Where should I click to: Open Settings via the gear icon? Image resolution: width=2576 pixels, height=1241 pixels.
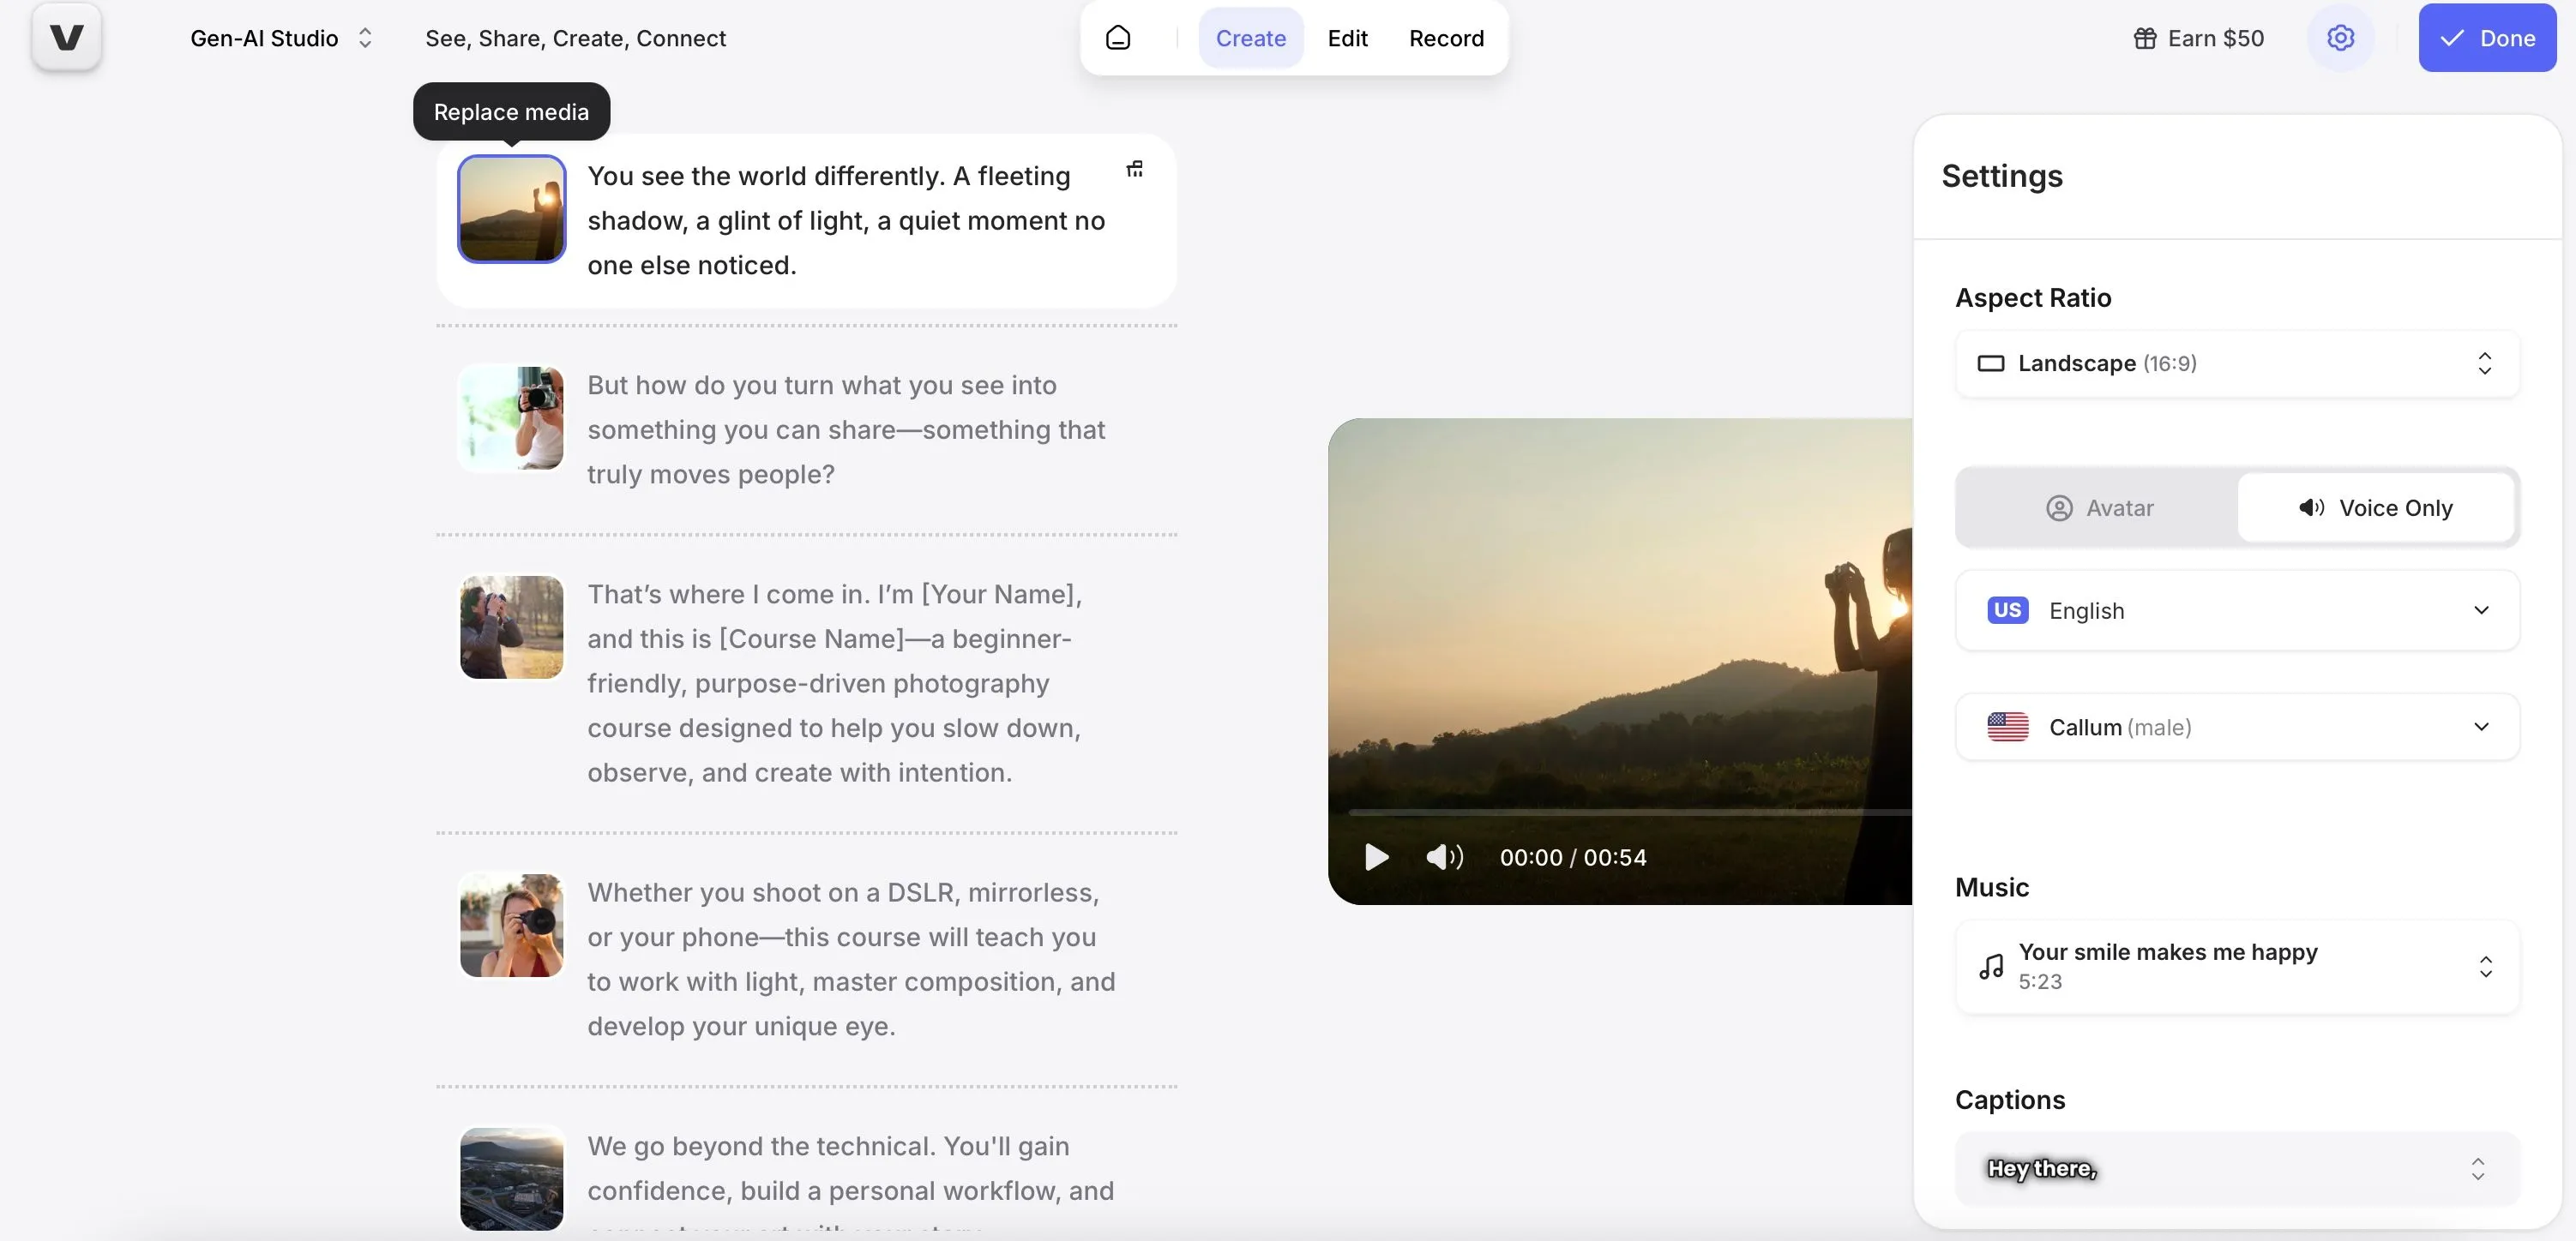(x=2340, y=37)
